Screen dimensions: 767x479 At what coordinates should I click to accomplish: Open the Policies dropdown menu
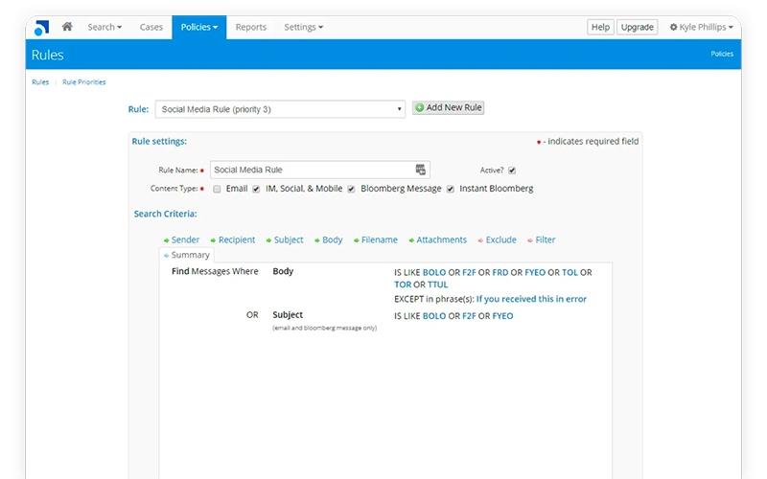[x=199, y=27]
